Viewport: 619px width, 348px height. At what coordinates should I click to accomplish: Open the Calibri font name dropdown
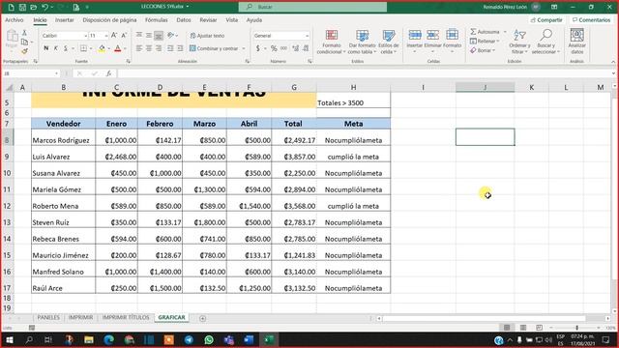pos(85,36)
